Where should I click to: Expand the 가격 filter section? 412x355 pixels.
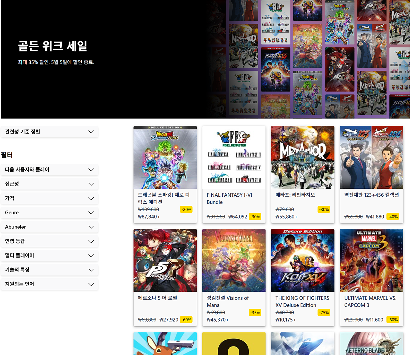[49, 198]
